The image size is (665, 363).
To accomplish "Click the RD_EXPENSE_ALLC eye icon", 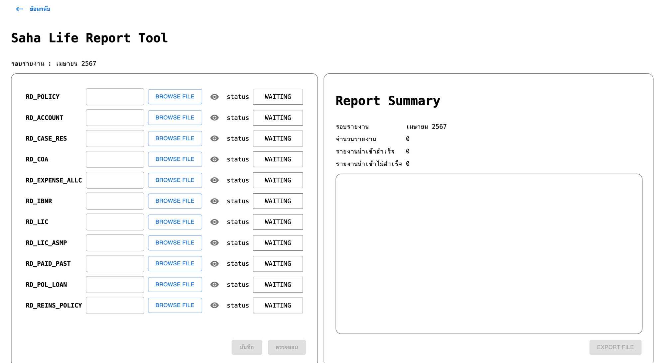I will click(x=214, y=180).
